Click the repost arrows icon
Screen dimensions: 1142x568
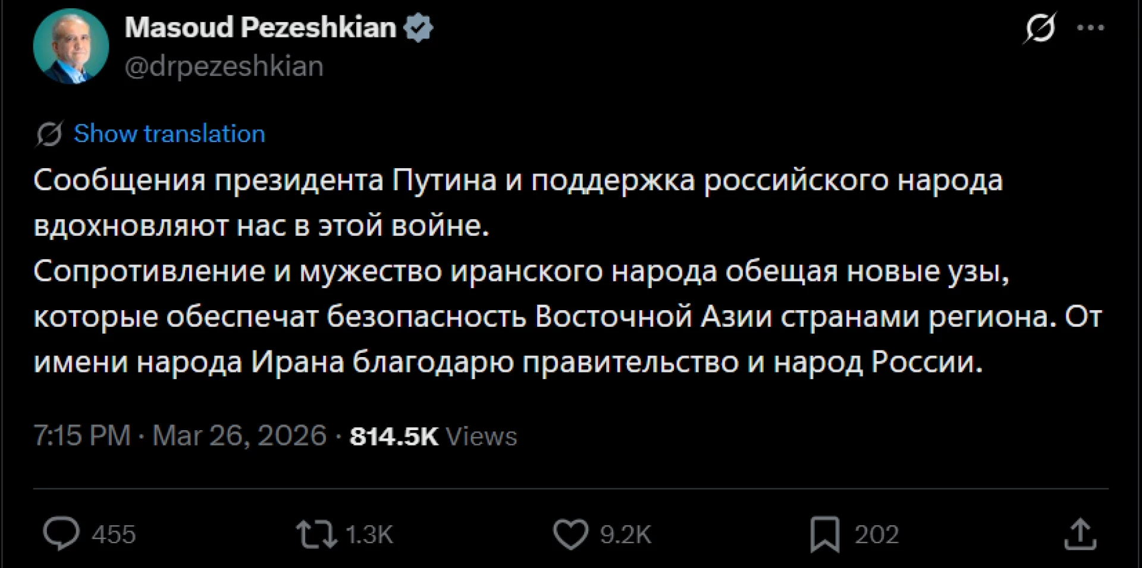(x=317, y=534)
